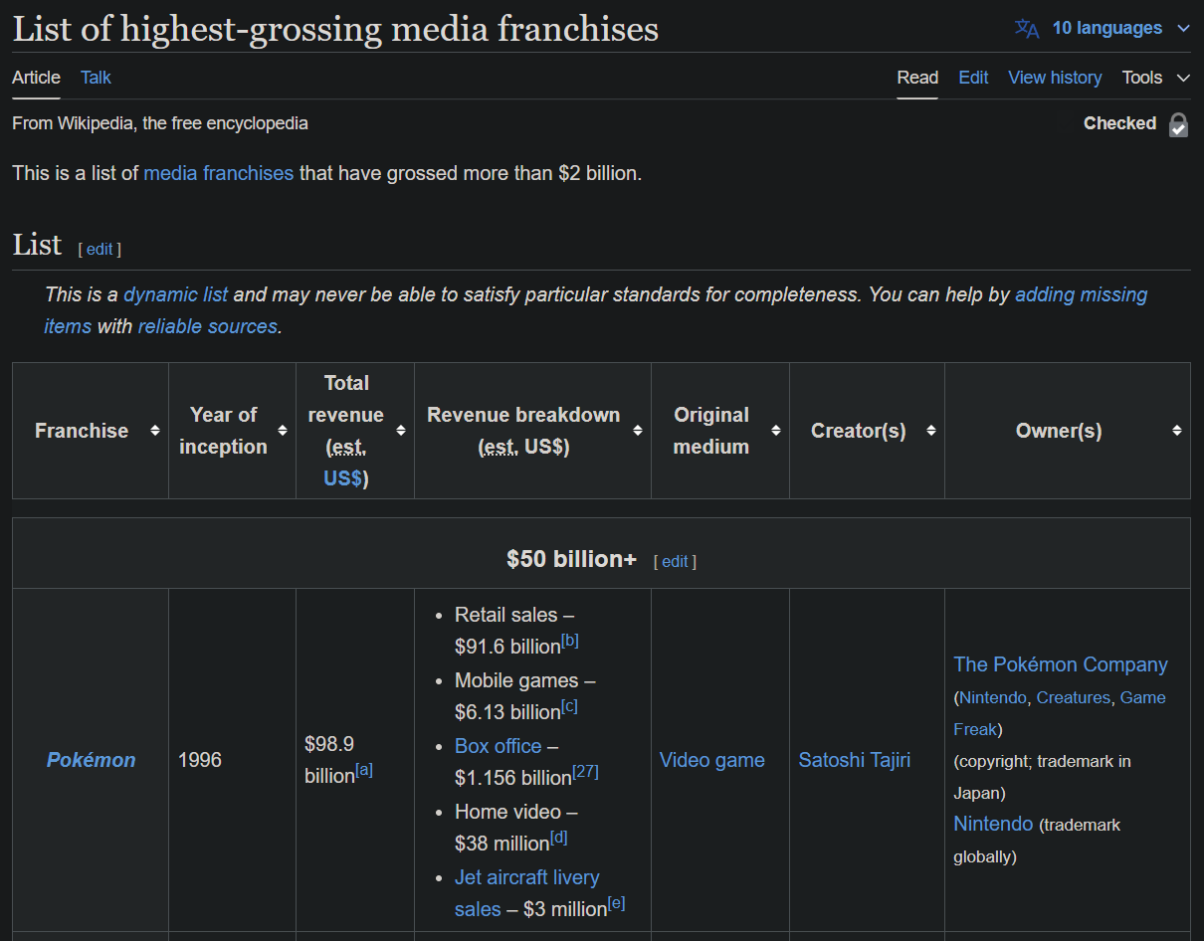The height and width of the screenshot is (941, 1204).
Task: Follow the Box office link
Action: pos(499,746)
